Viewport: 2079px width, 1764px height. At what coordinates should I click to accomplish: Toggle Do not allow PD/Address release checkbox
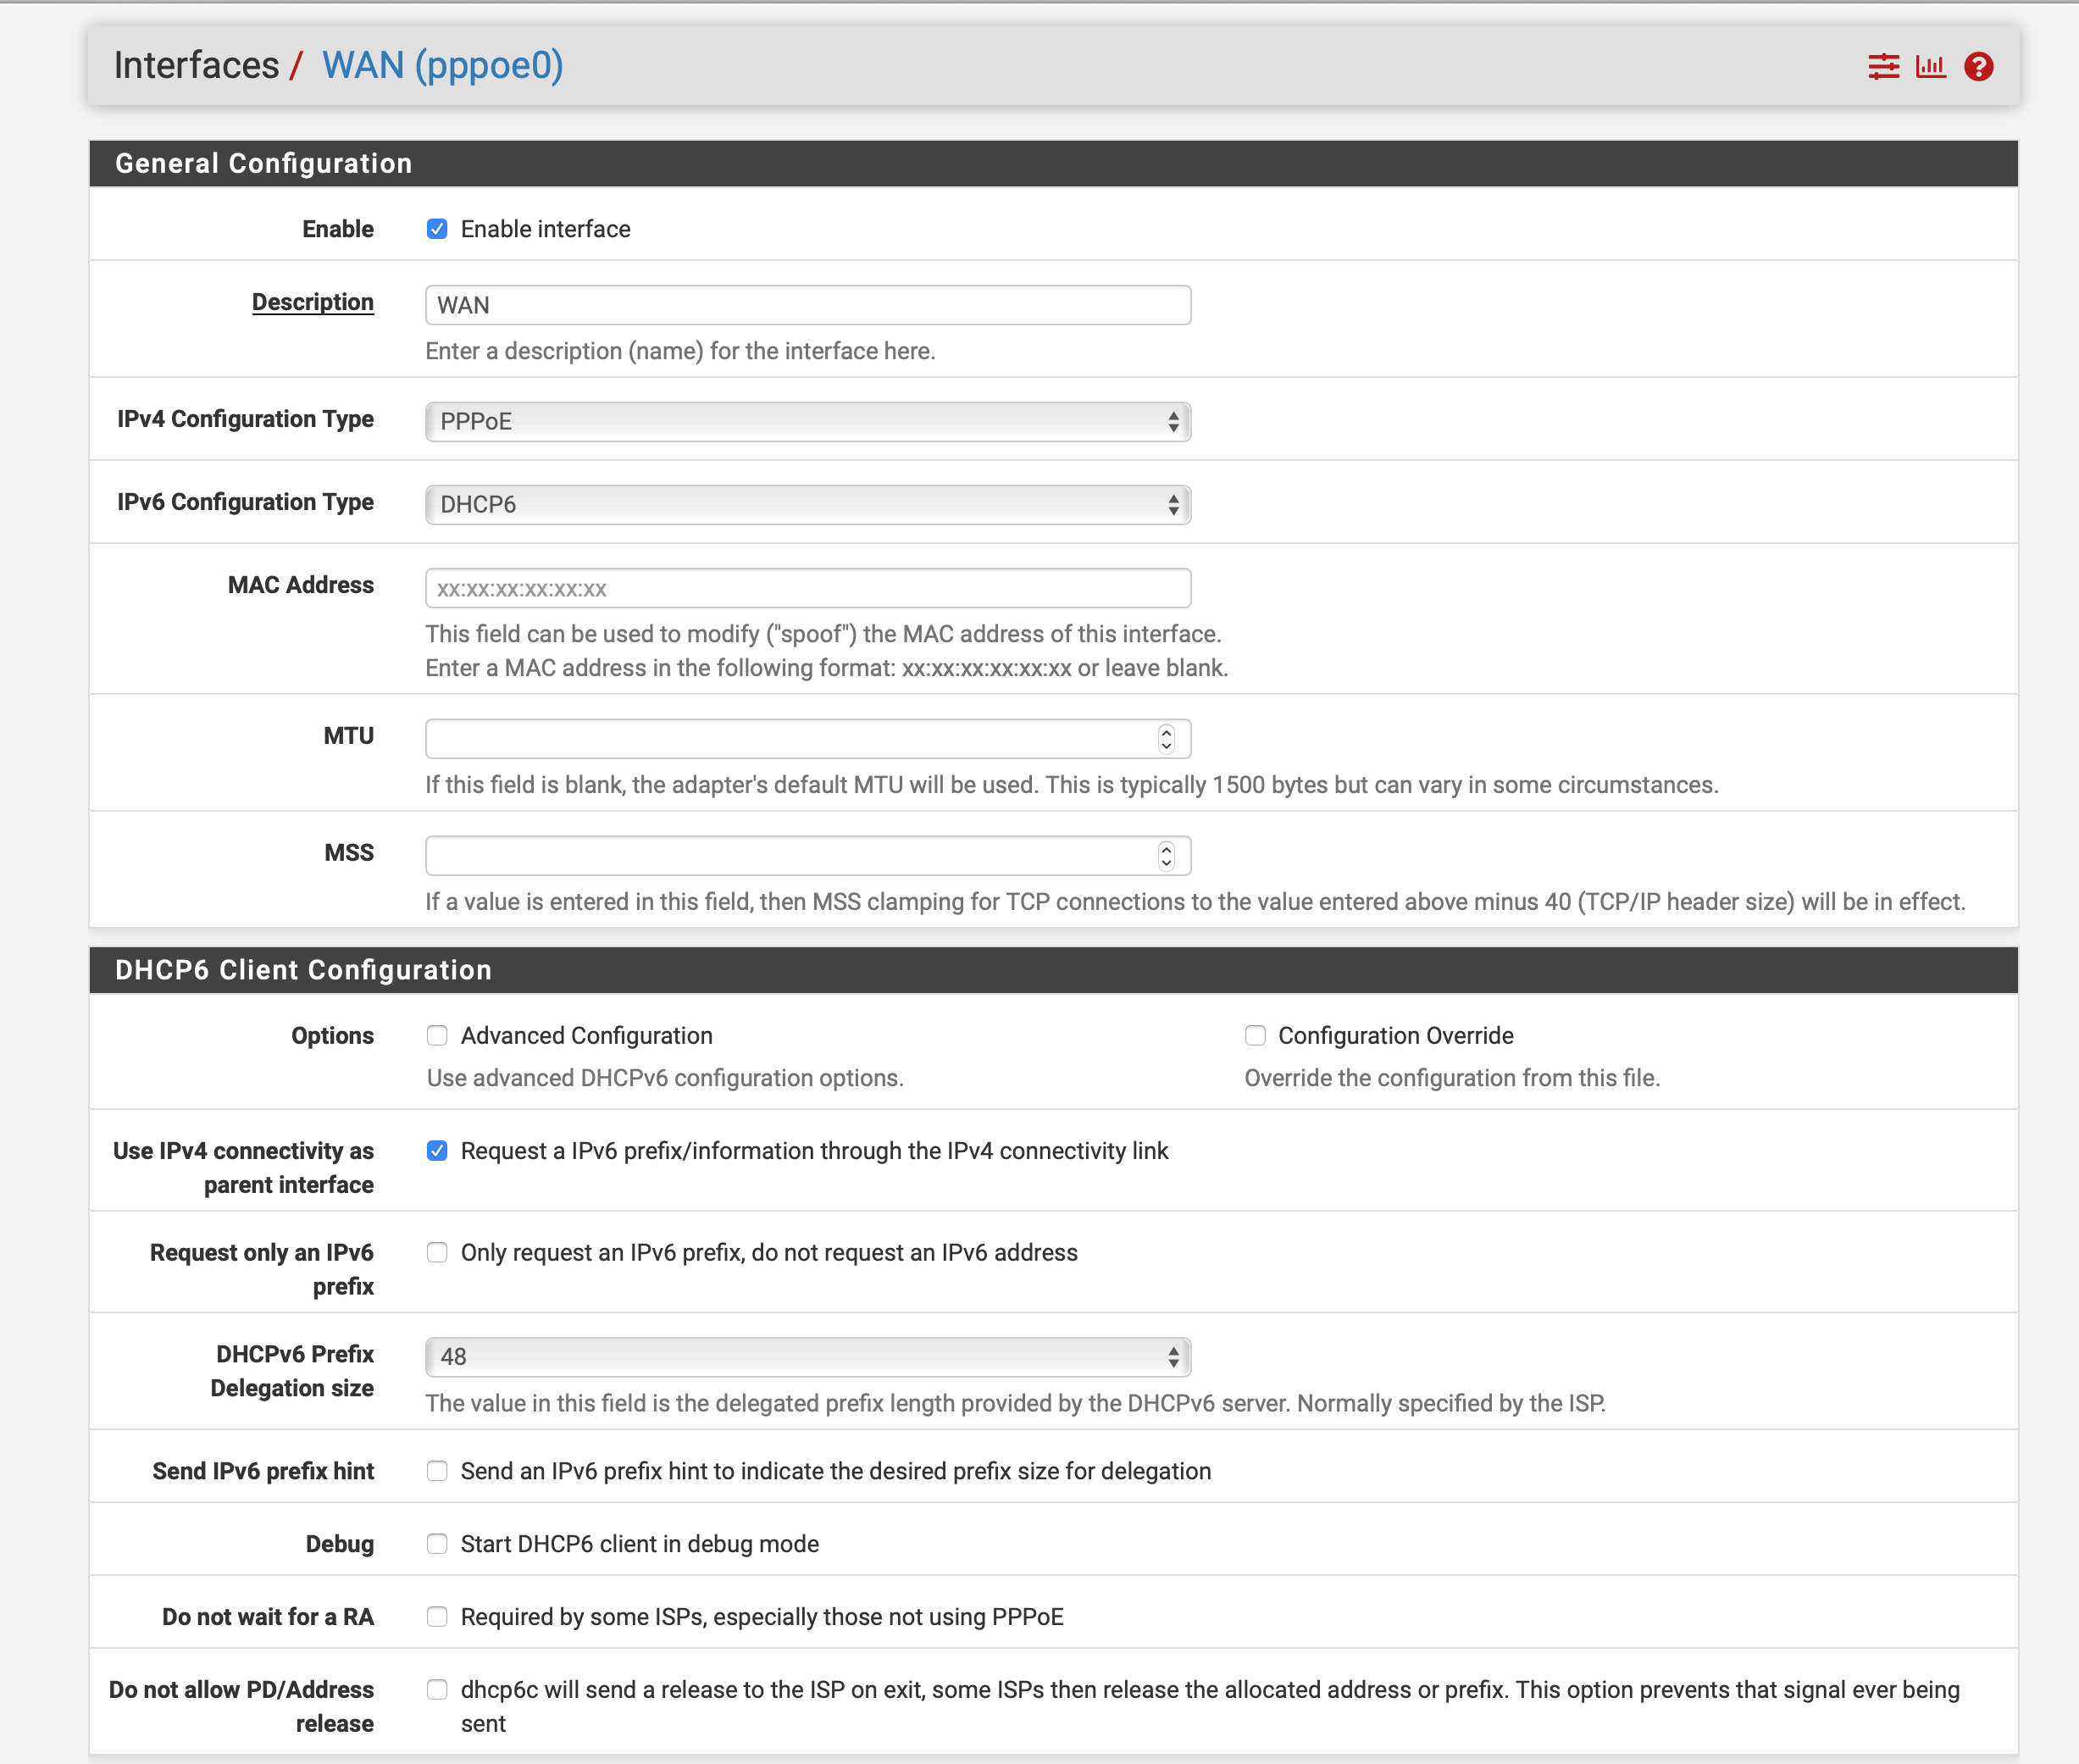437,1690
